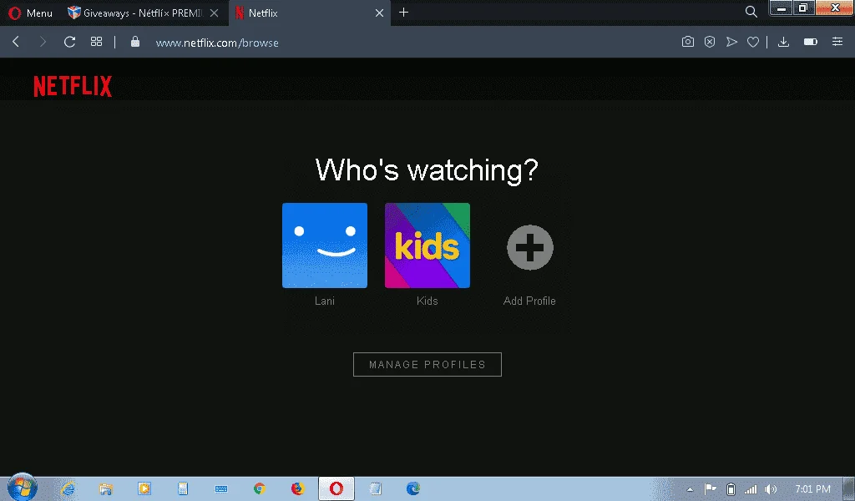Go back to previous page
The image size is (855, 501).
click(16, 42)
